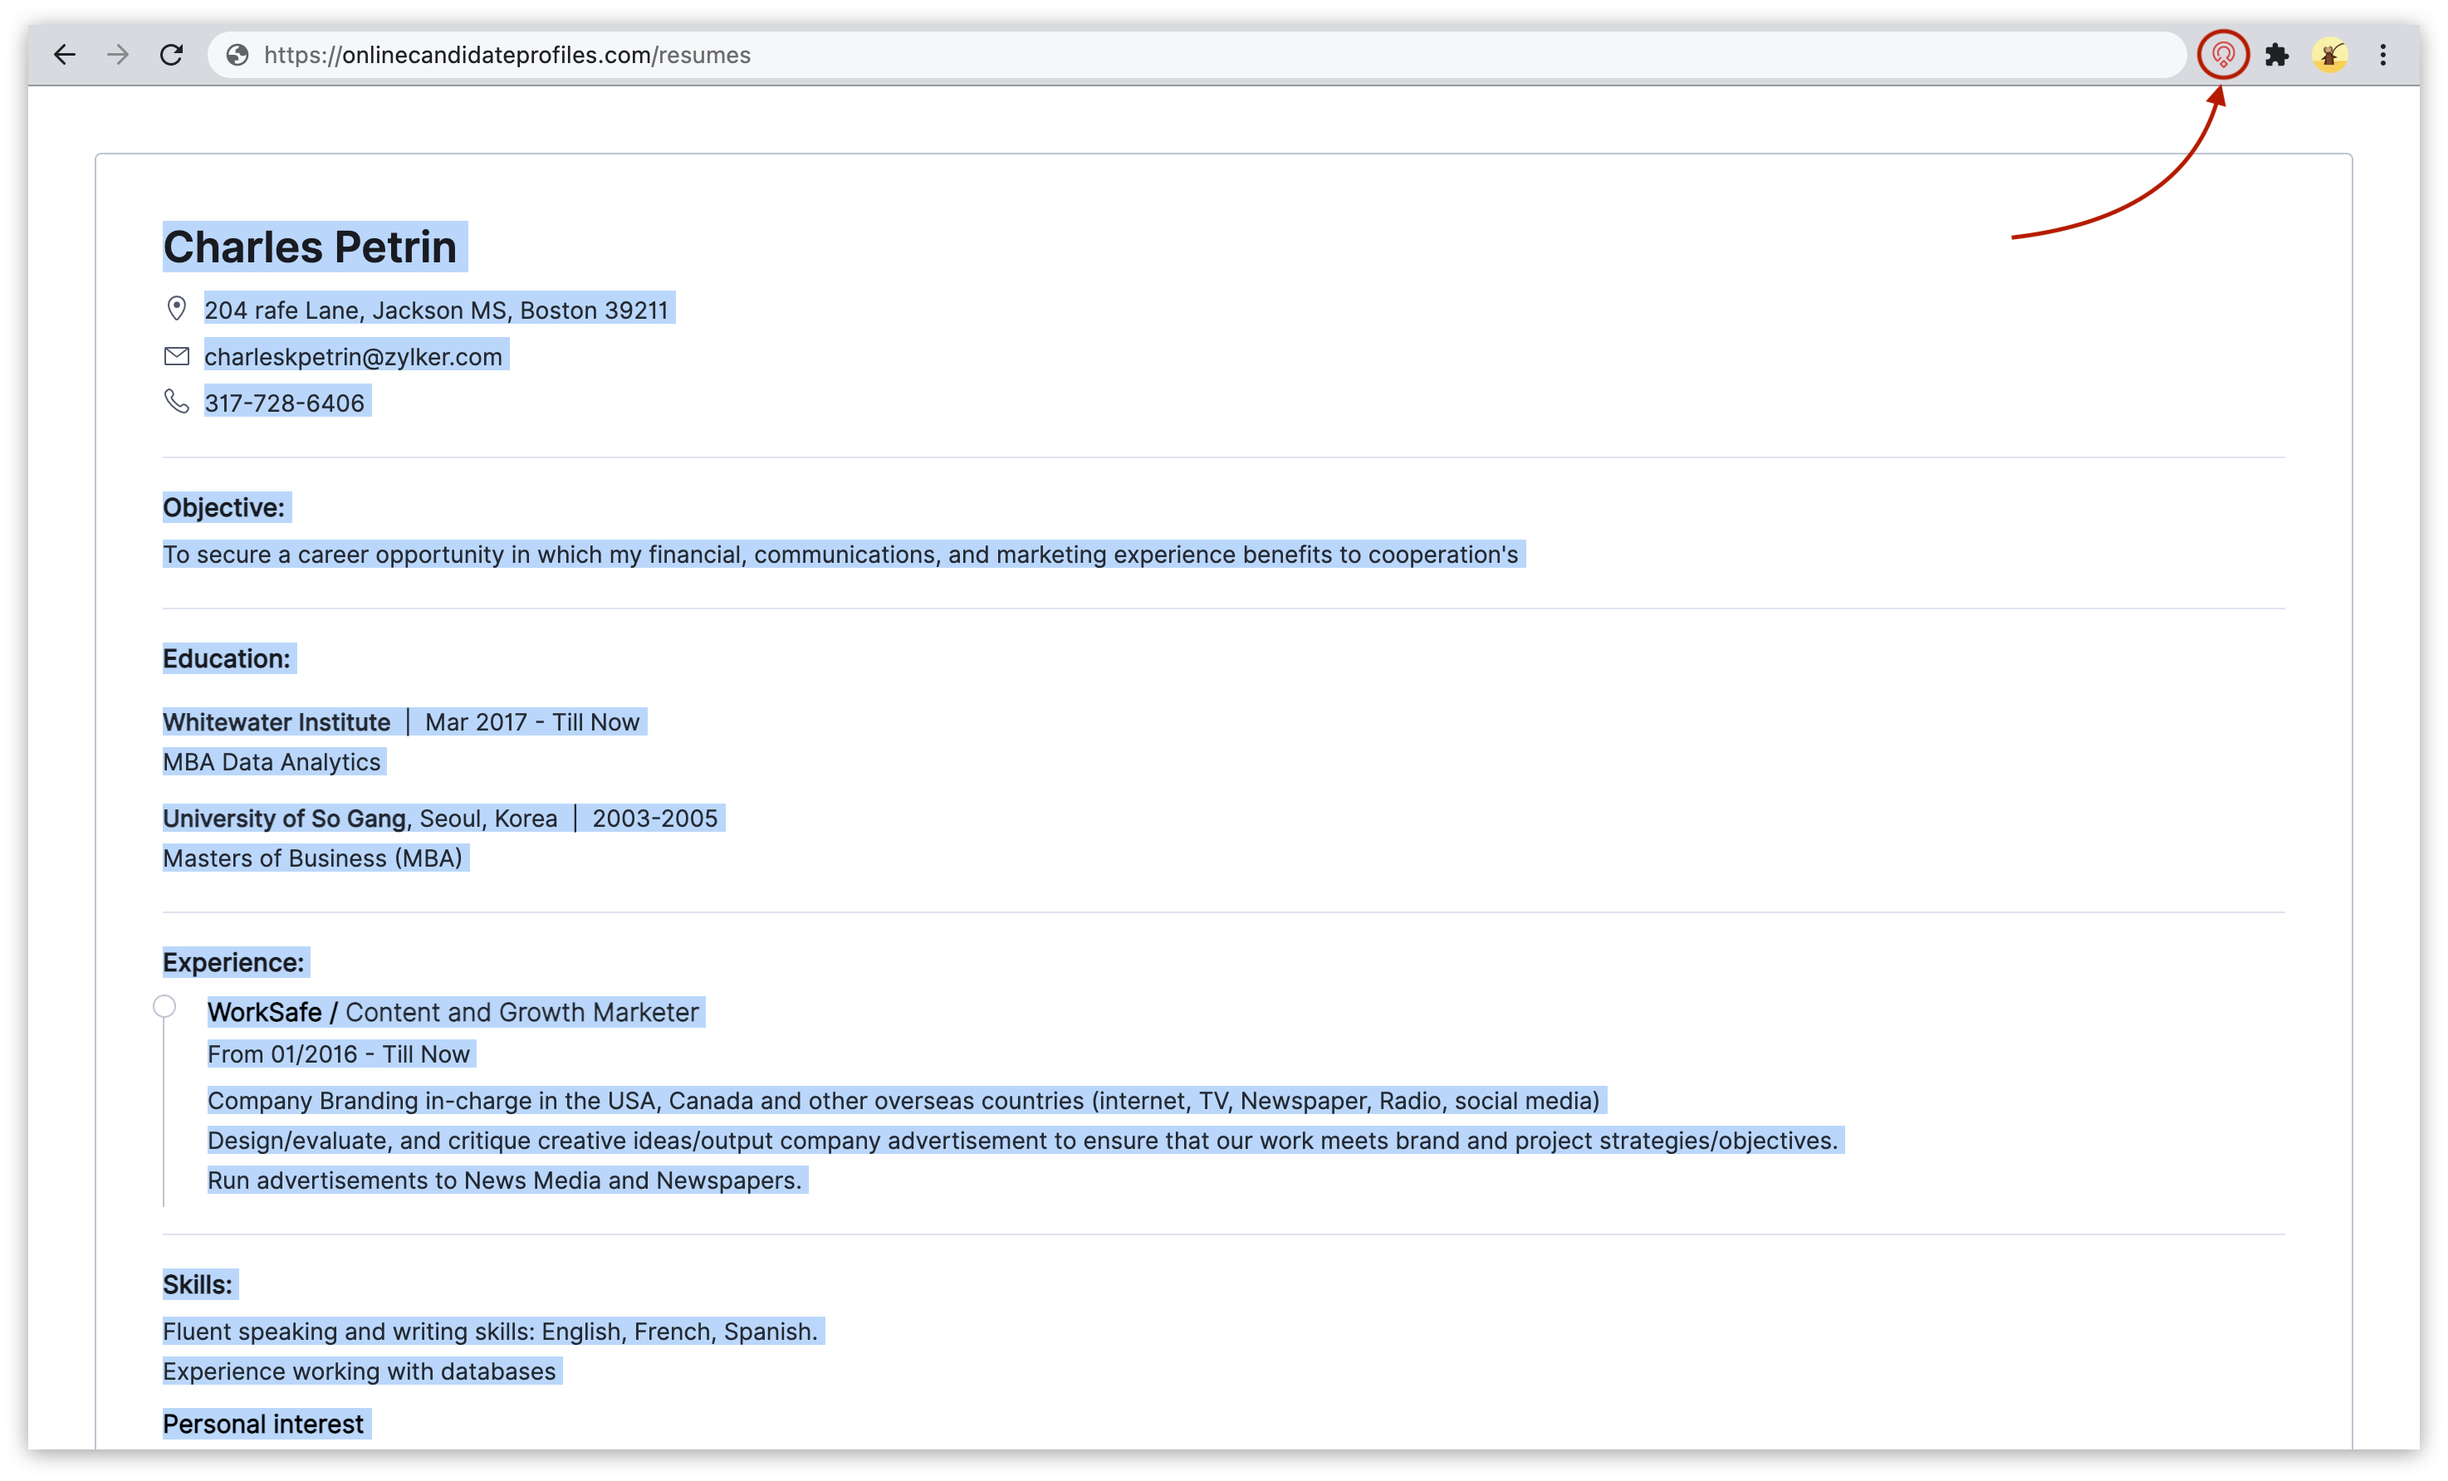Click the location pin icon
This screenshot has height=1481, width=2448.
[x=177, y=309]
